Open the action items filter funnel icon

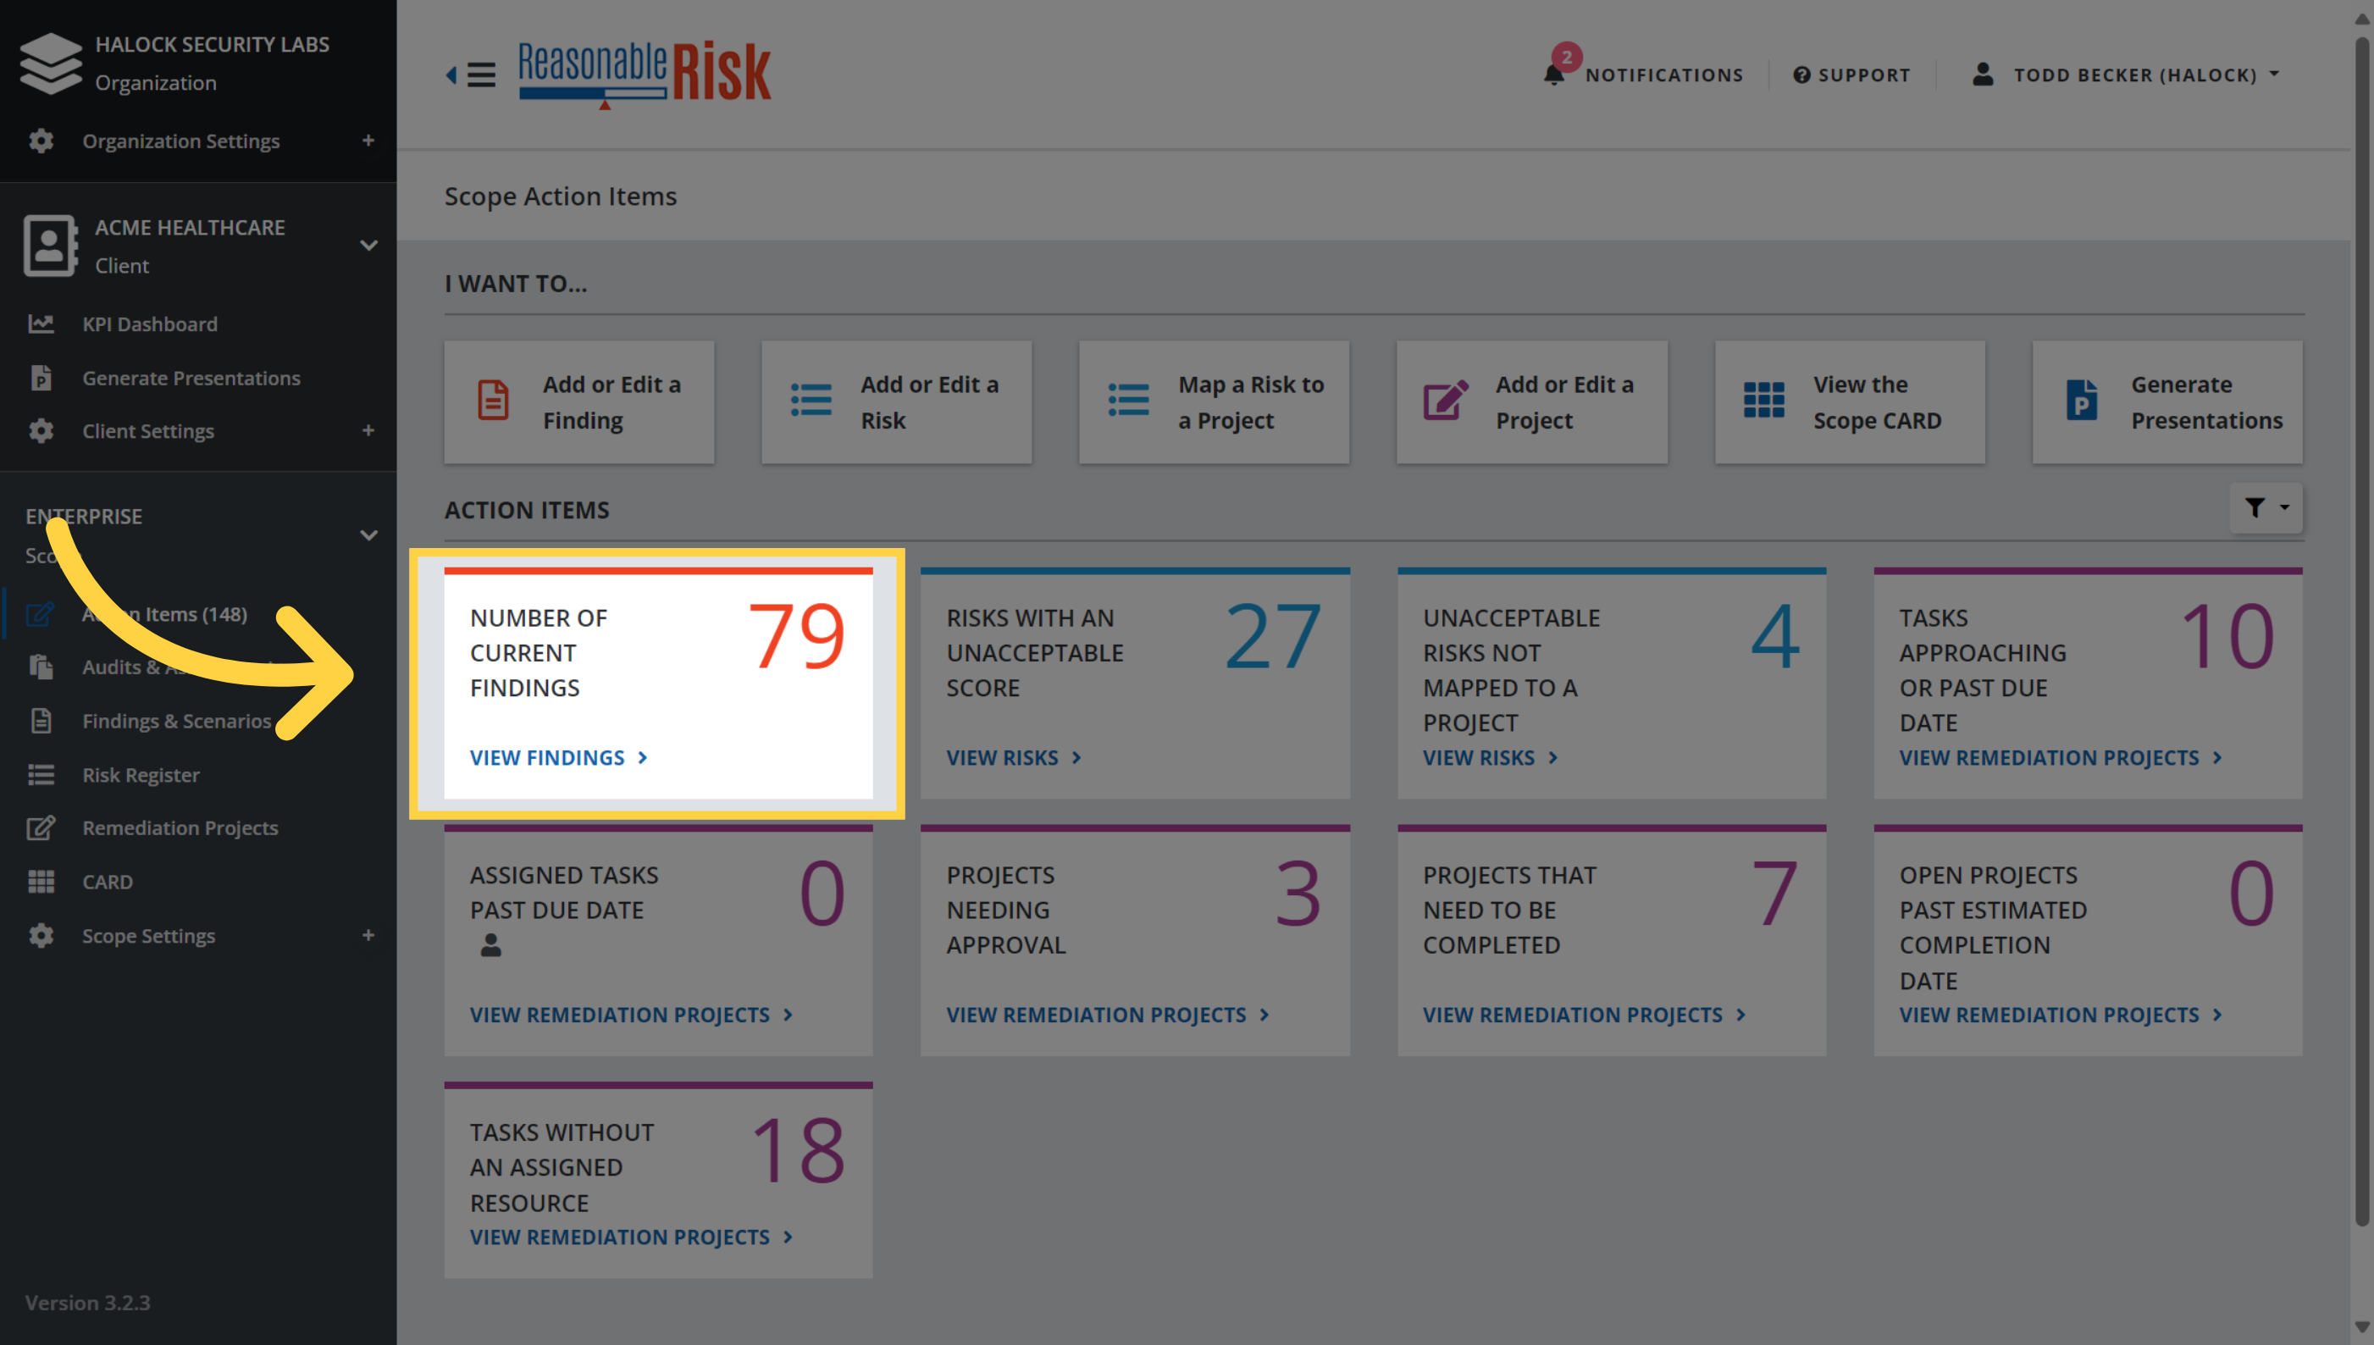click(x=2266, y=507)
